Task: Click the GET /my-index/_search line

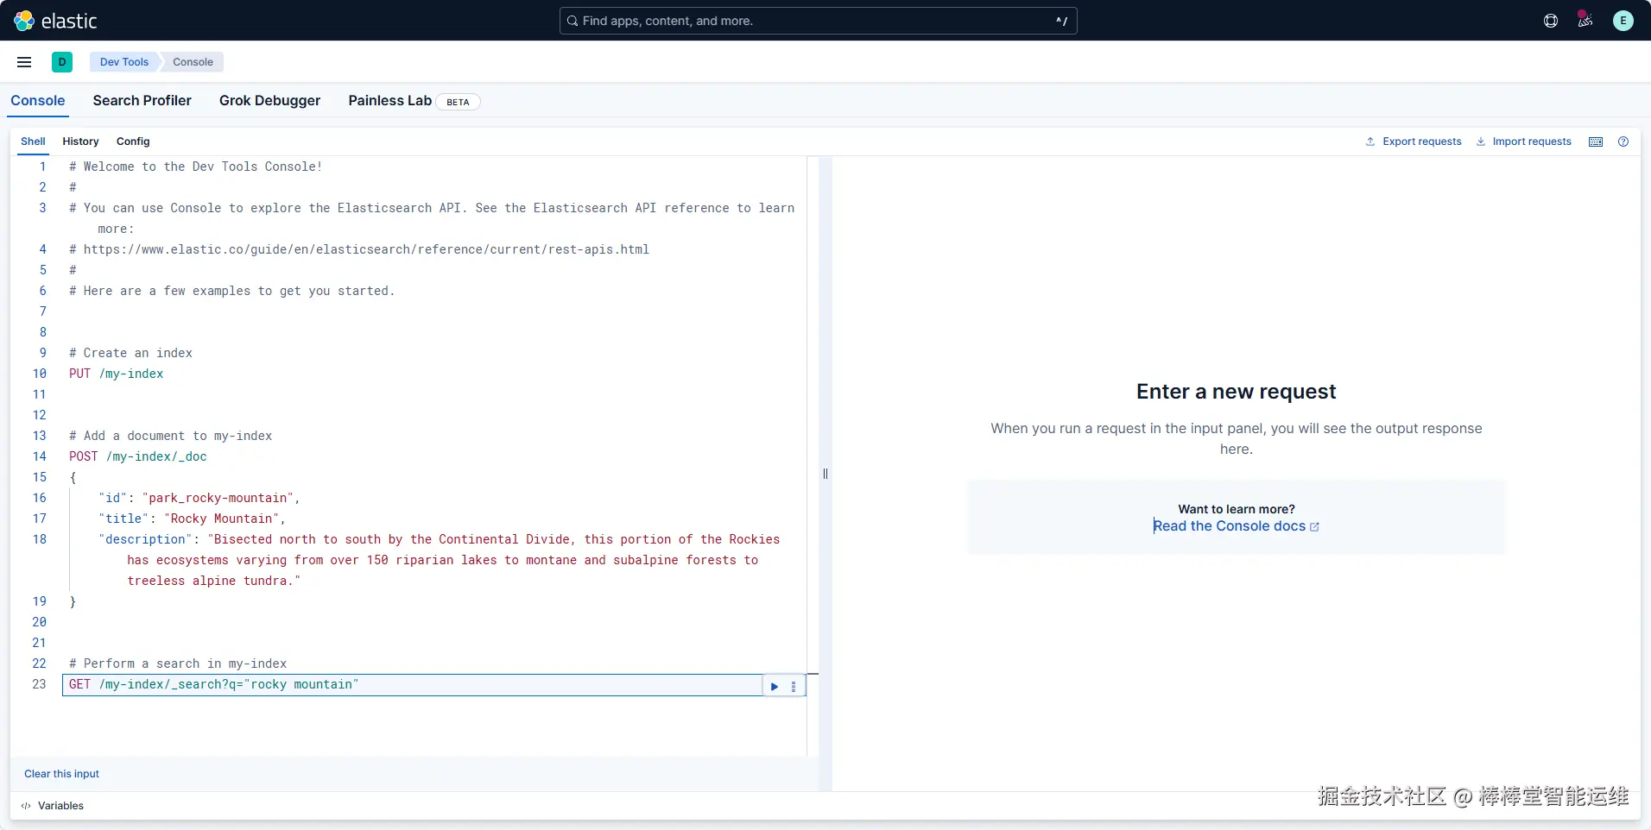Action: [214, 684]
